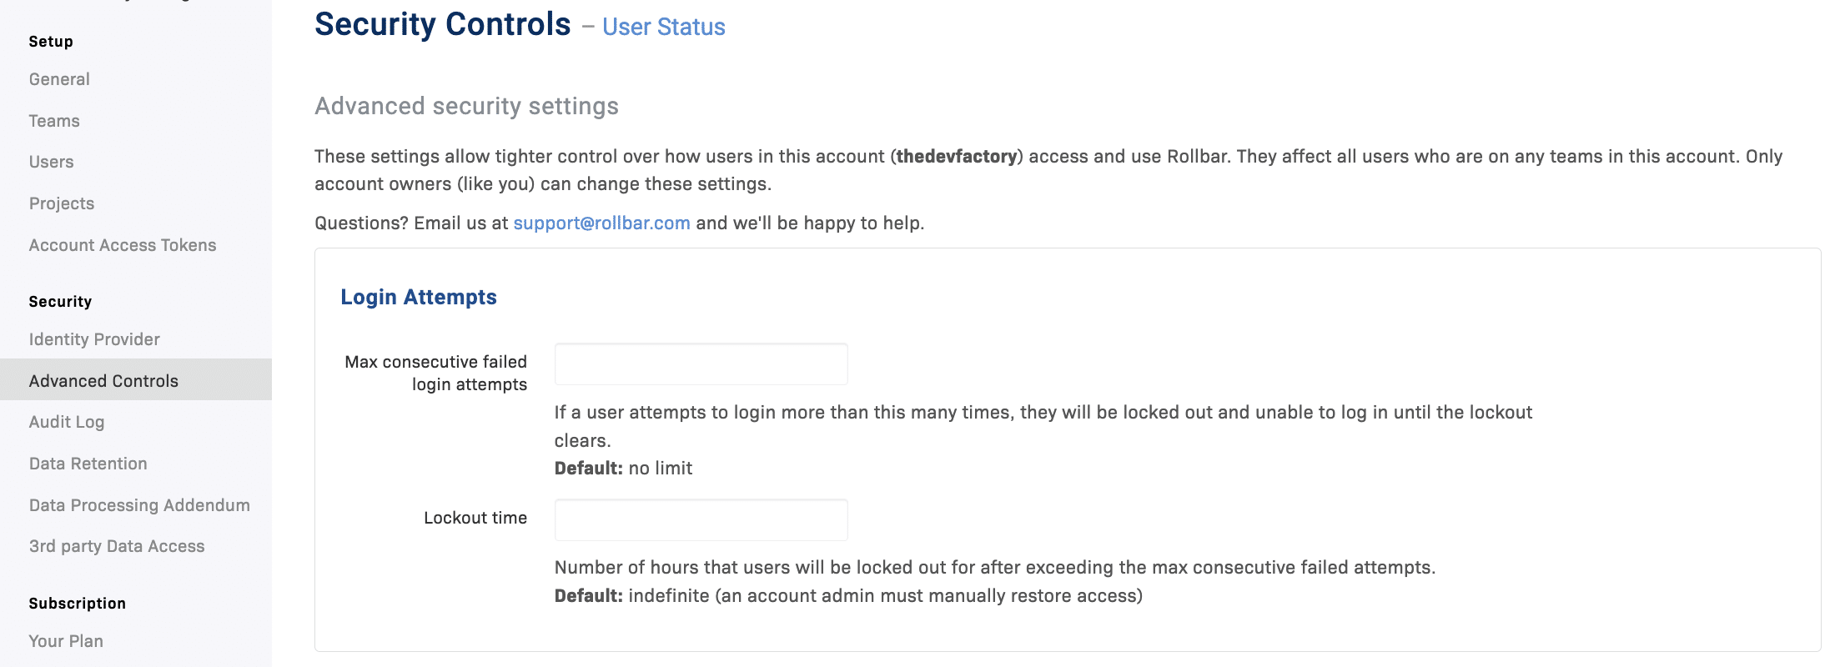Viewport: 1840px width, 667px height.
Task: Navigate to Projects settings
Action: click(x=62, y=203)
